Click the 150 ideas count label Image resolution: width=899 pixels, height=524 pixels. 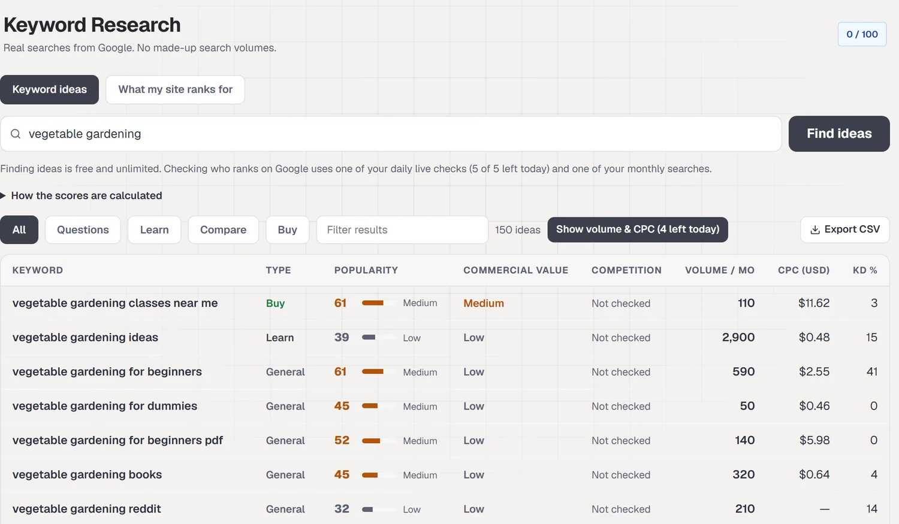point(518,230)
